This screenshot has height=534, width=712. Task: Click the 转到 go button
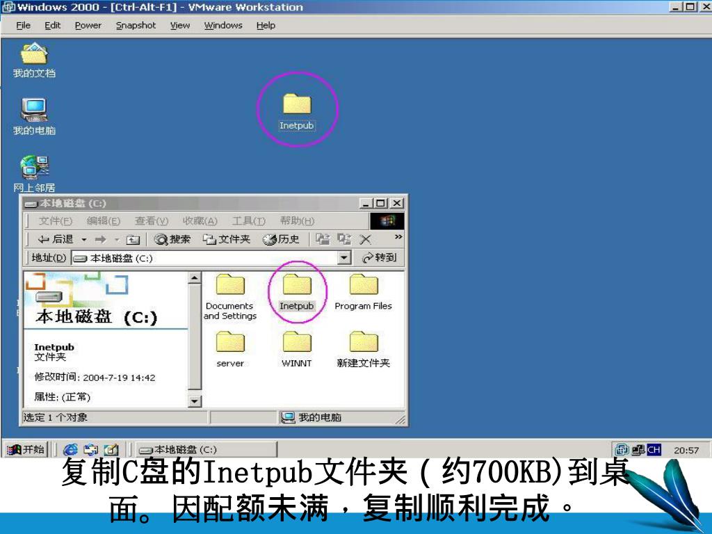coord(380,257)
